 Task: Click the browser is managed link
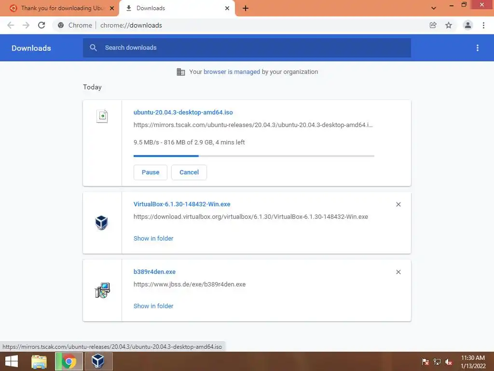(232, 72)
